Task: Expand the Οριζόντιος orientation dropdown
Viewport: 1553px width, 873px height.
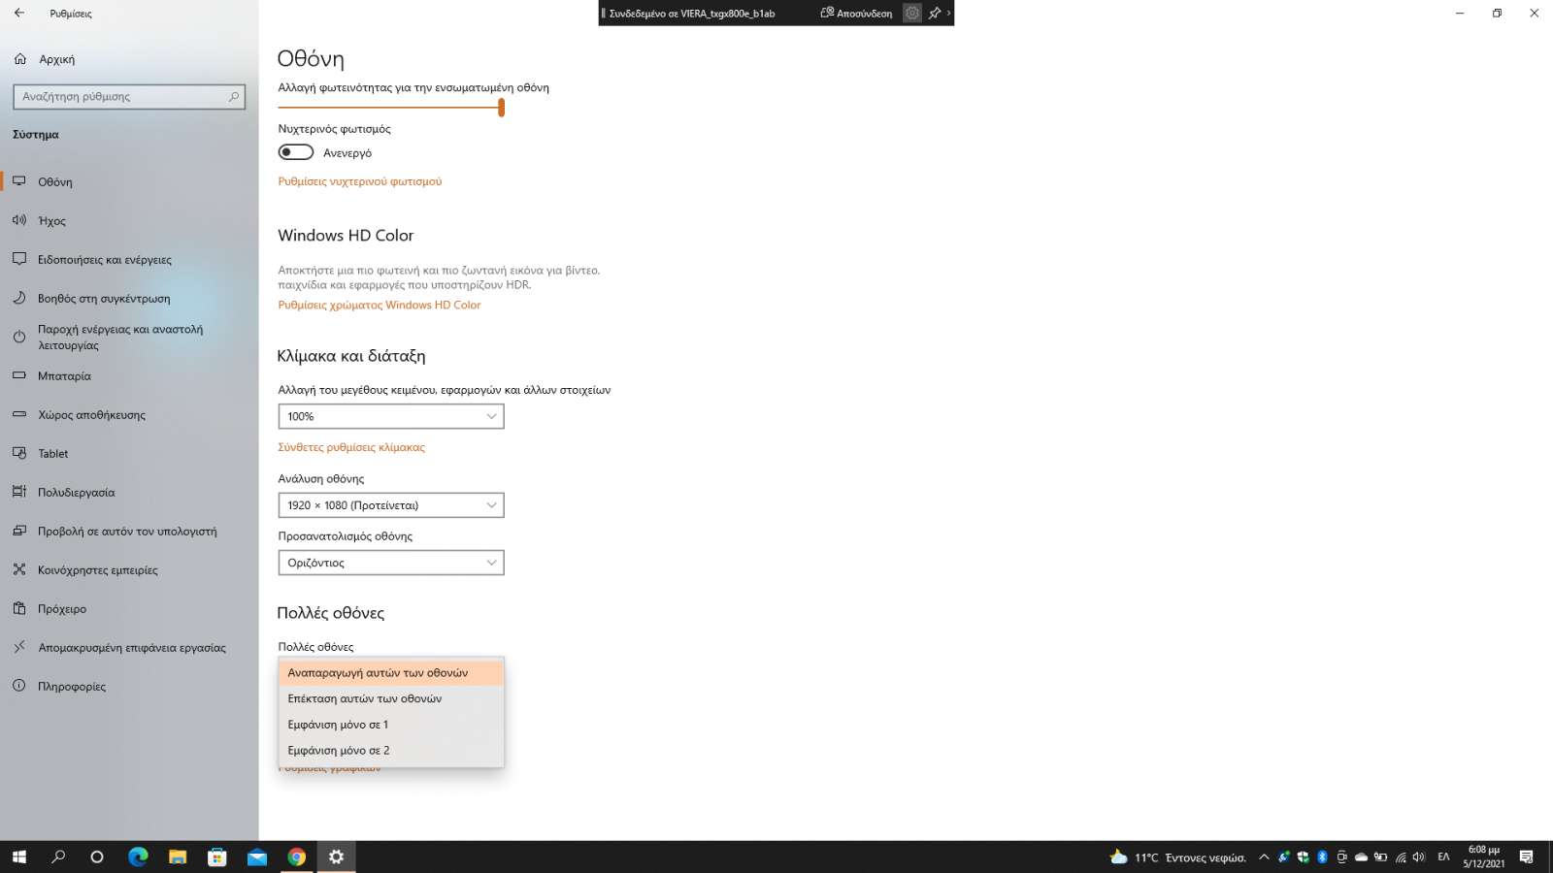Action: pos(390,563)
